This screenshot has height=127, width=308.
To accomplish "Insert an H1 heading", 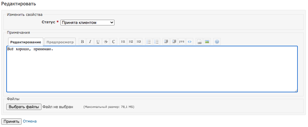I will pyautogui.click(x=123, y=42).
